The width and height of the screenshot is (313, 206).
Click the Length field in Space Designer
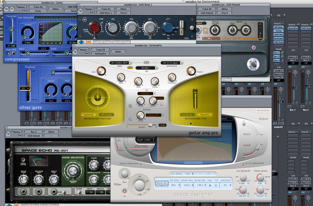pyautogui.click(x=146, y=140)
